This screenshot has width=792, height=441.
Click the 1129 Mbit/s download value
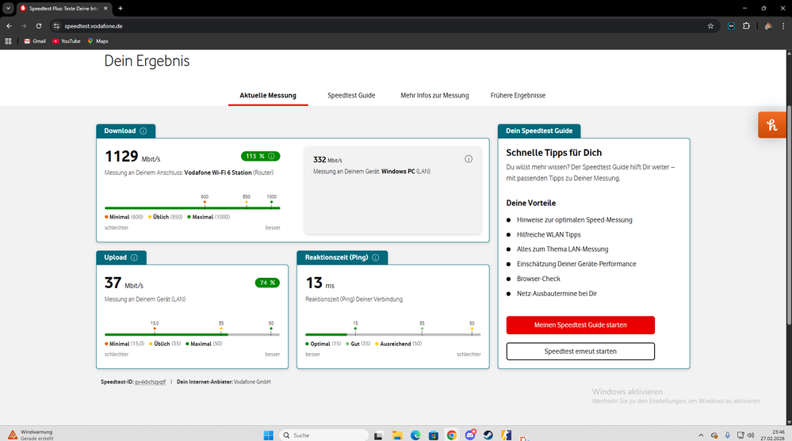[x=132, y=157]
